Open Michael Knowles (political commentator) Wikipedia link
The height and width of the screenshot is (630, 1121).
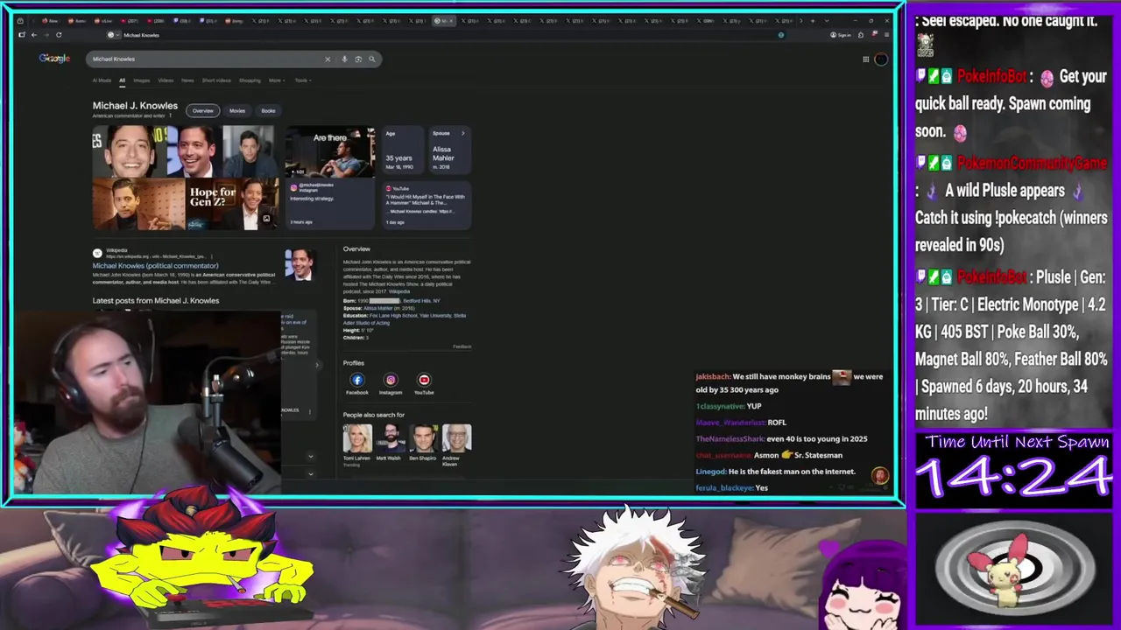tap(156, 266)
